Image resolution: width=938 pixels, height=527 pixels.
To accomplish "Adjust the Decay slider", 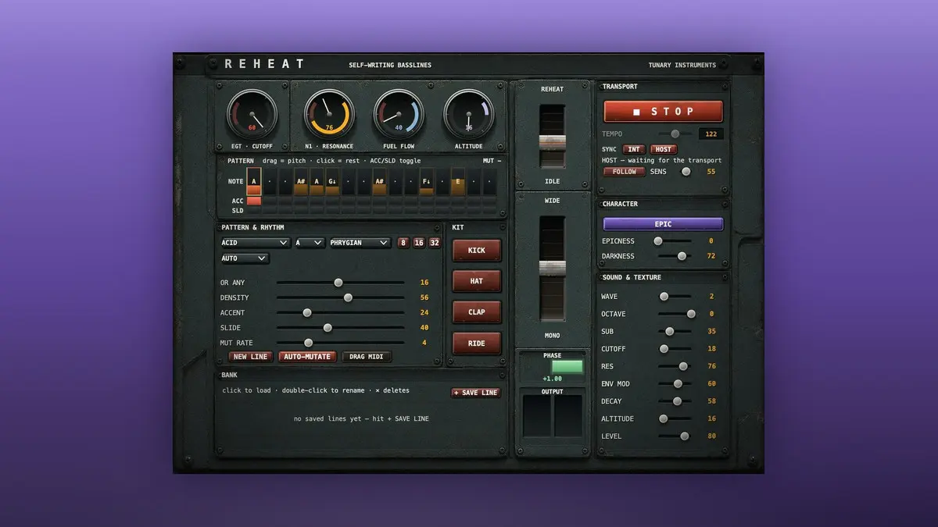I will [675, 401].
